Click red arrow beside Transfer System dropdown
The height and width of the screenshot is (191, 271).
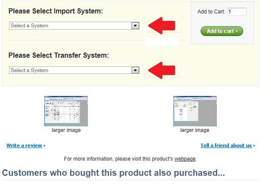click(162, 70)
